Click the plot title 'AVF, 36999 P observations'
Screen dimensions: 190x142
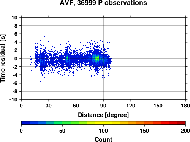pos(103,3)
